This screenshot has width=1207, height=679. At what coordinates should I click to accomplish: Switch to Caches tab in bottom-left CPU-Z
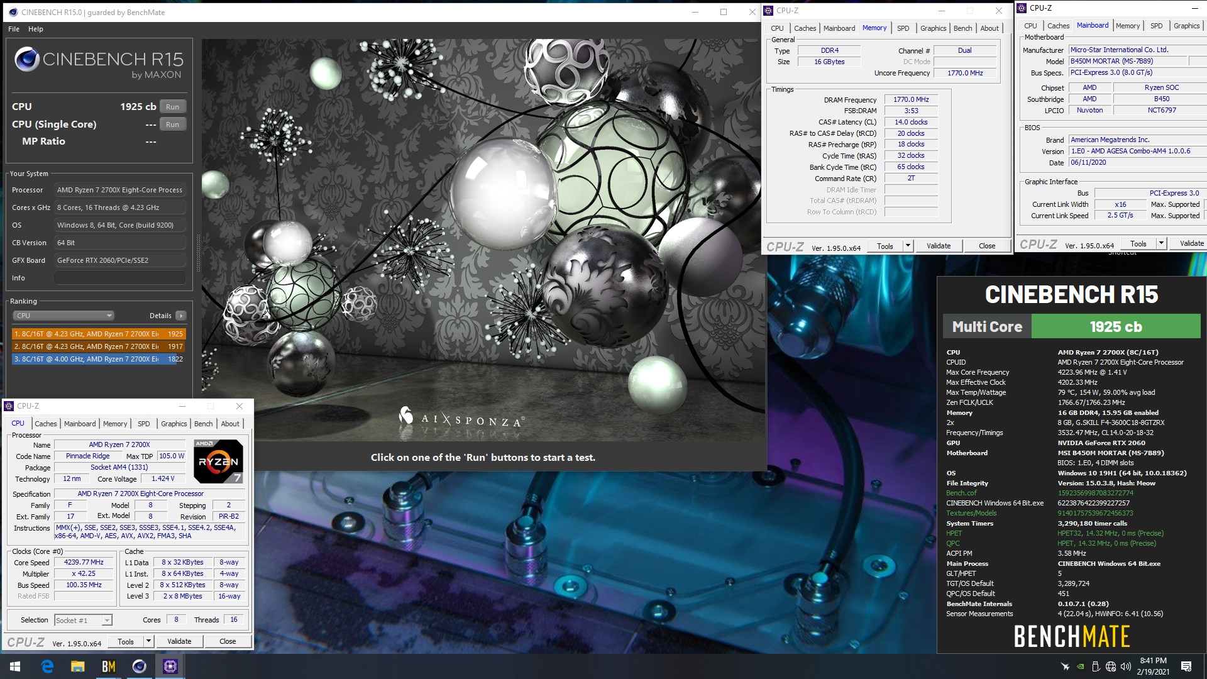[x=46, y=424]
